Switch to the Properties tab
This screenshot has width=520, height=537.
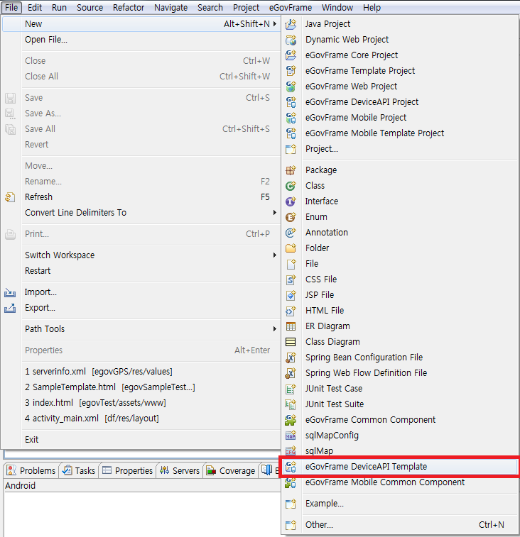click(x=128, y=471)
